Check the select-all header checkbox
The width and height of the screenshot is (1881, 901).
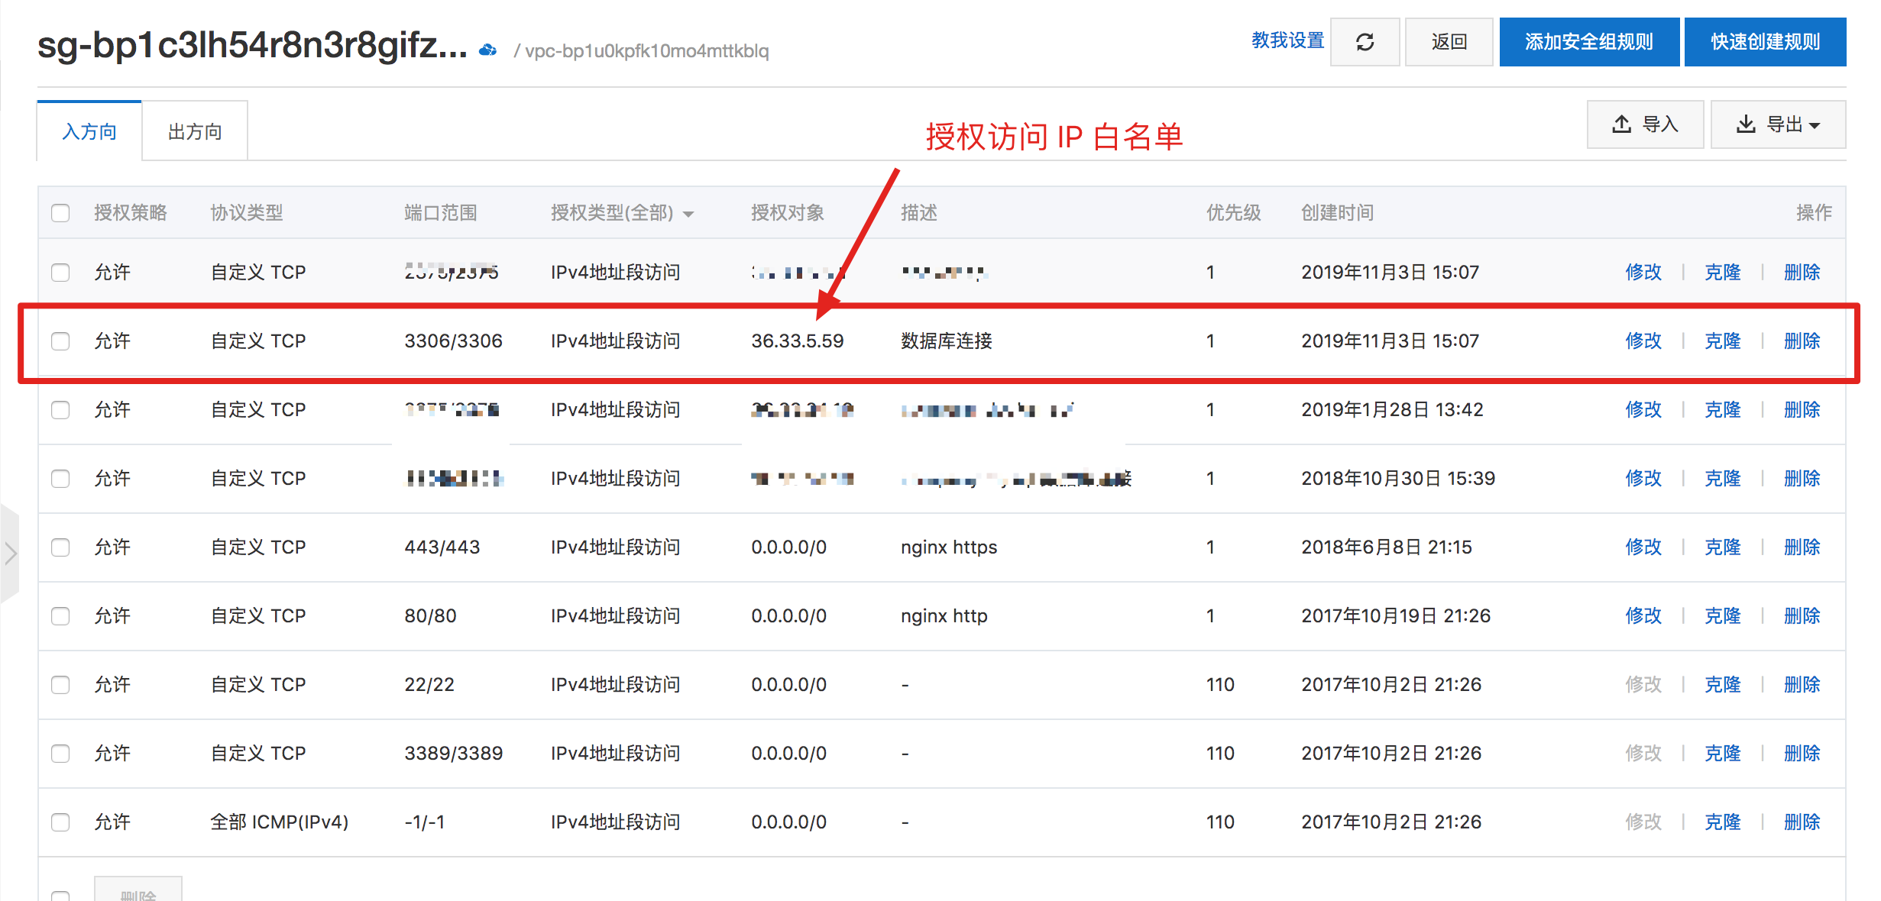(60, 212)
